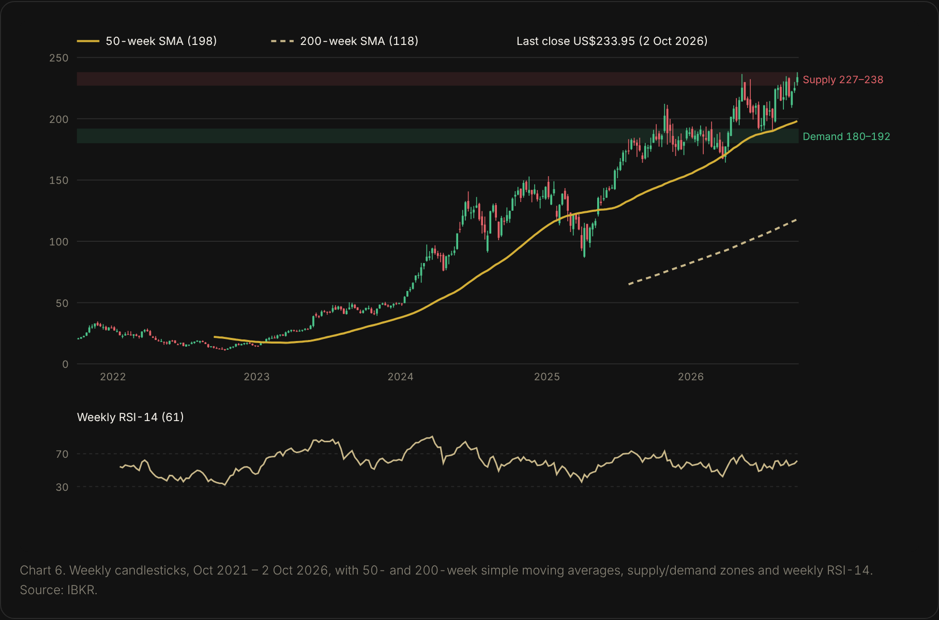The width and height of the screenshot is (939, 620).
Task: Click the 2026 year axis label
Action: [691, 377]
